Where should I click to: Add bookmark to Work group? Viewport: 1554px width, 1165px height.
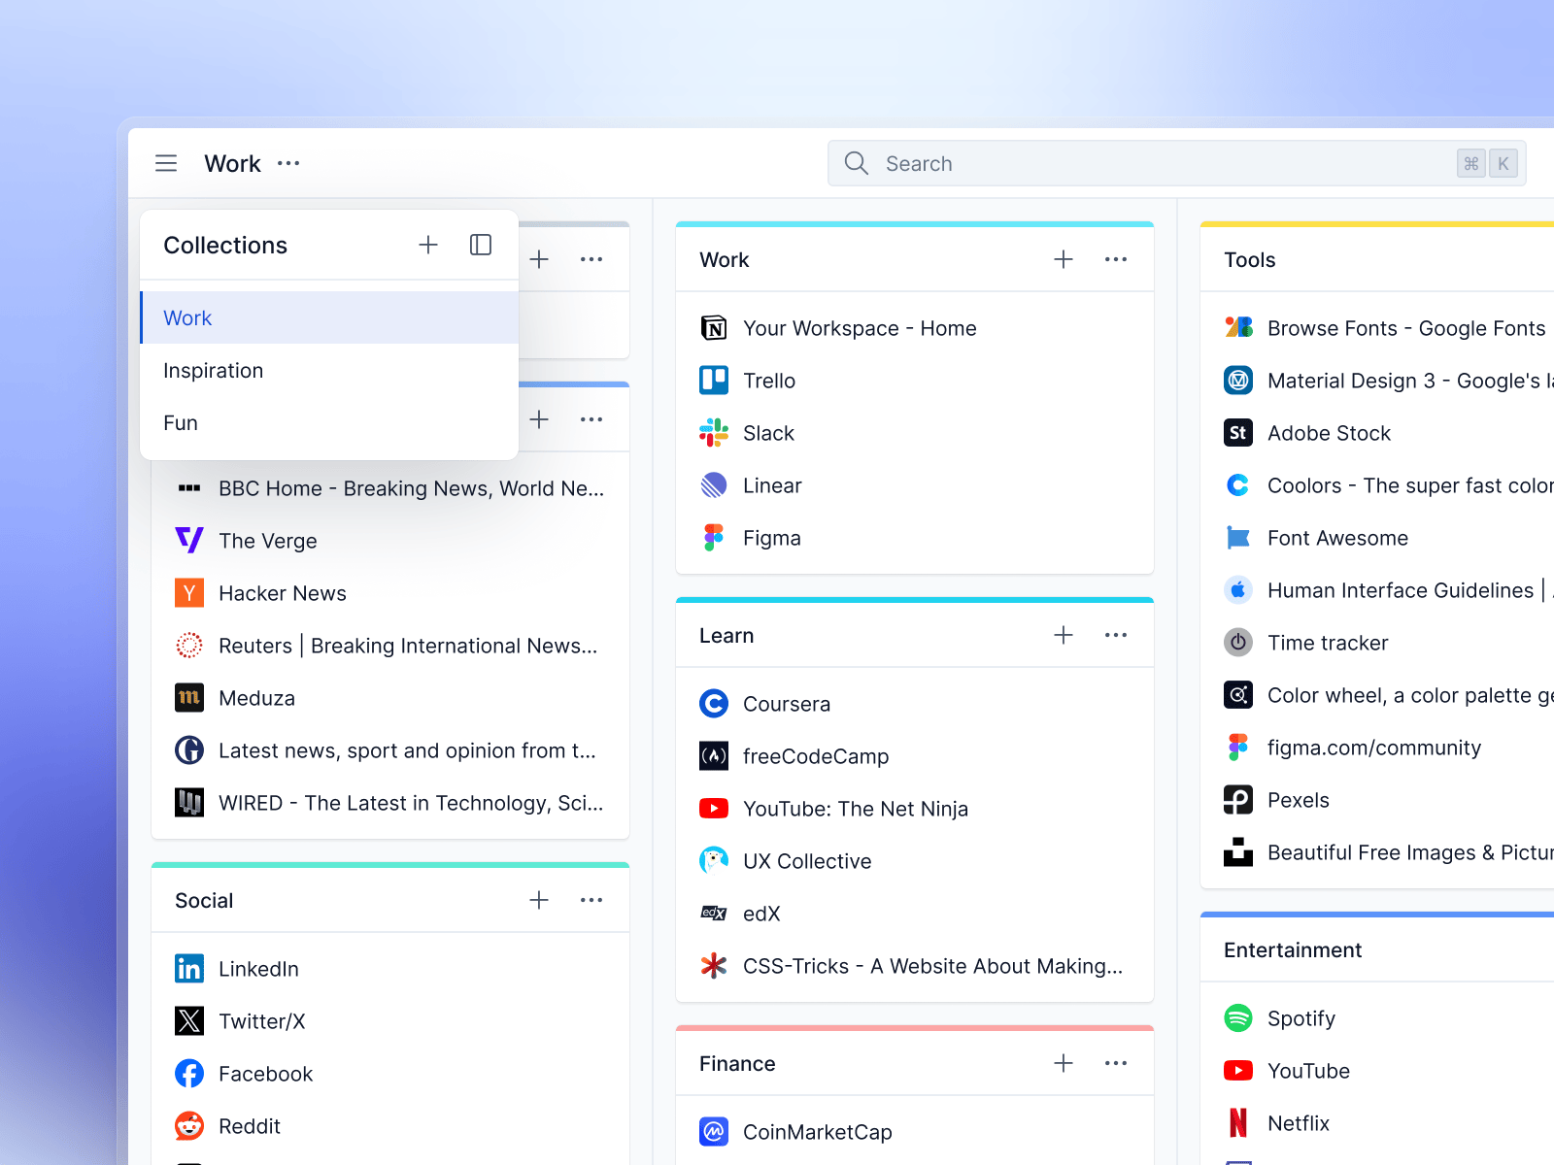(1064, 259)
